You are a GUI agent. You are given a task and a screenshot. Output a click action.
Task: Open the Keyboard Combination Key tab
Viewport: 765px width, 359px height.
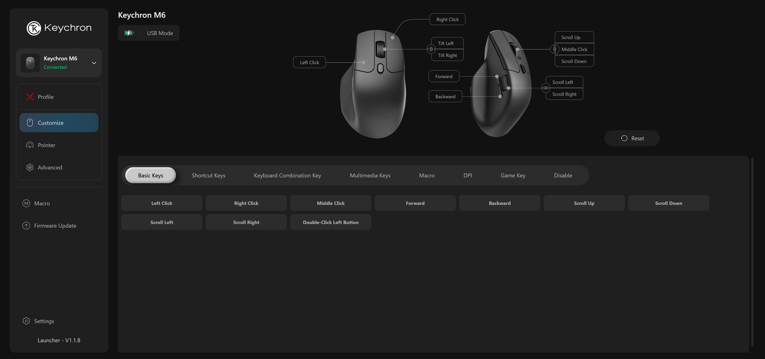(287, 175)
